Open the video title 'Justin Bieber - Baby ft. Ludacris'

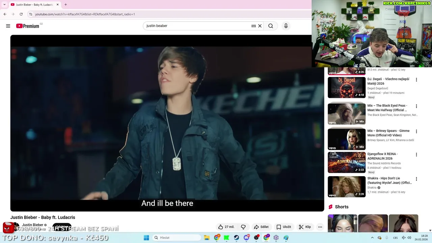(43, 217)
